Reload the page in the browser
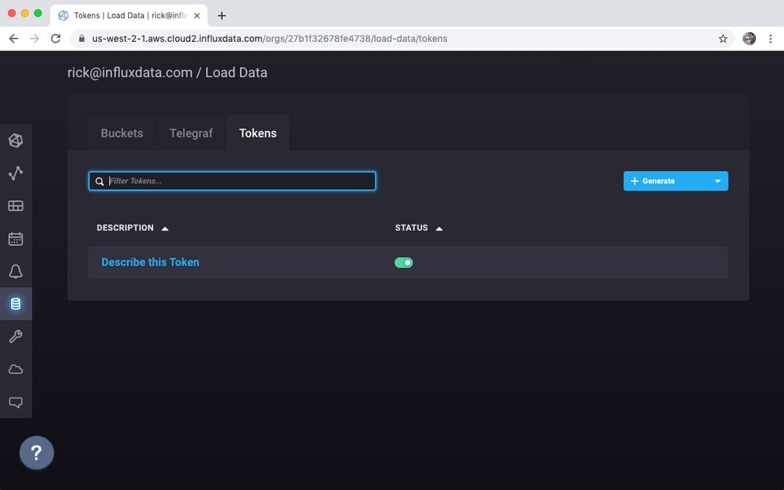This screenshot has height=490, width=784. (x=55, y=38)
